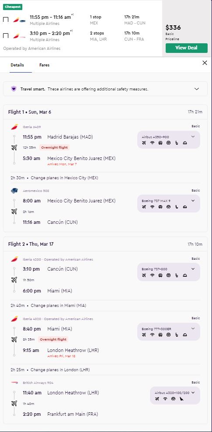Expand Airbus A350-900 aircraft details
The height and width of the screenshot is (432, 212).
pyautogui.click(x=193, y=136)
